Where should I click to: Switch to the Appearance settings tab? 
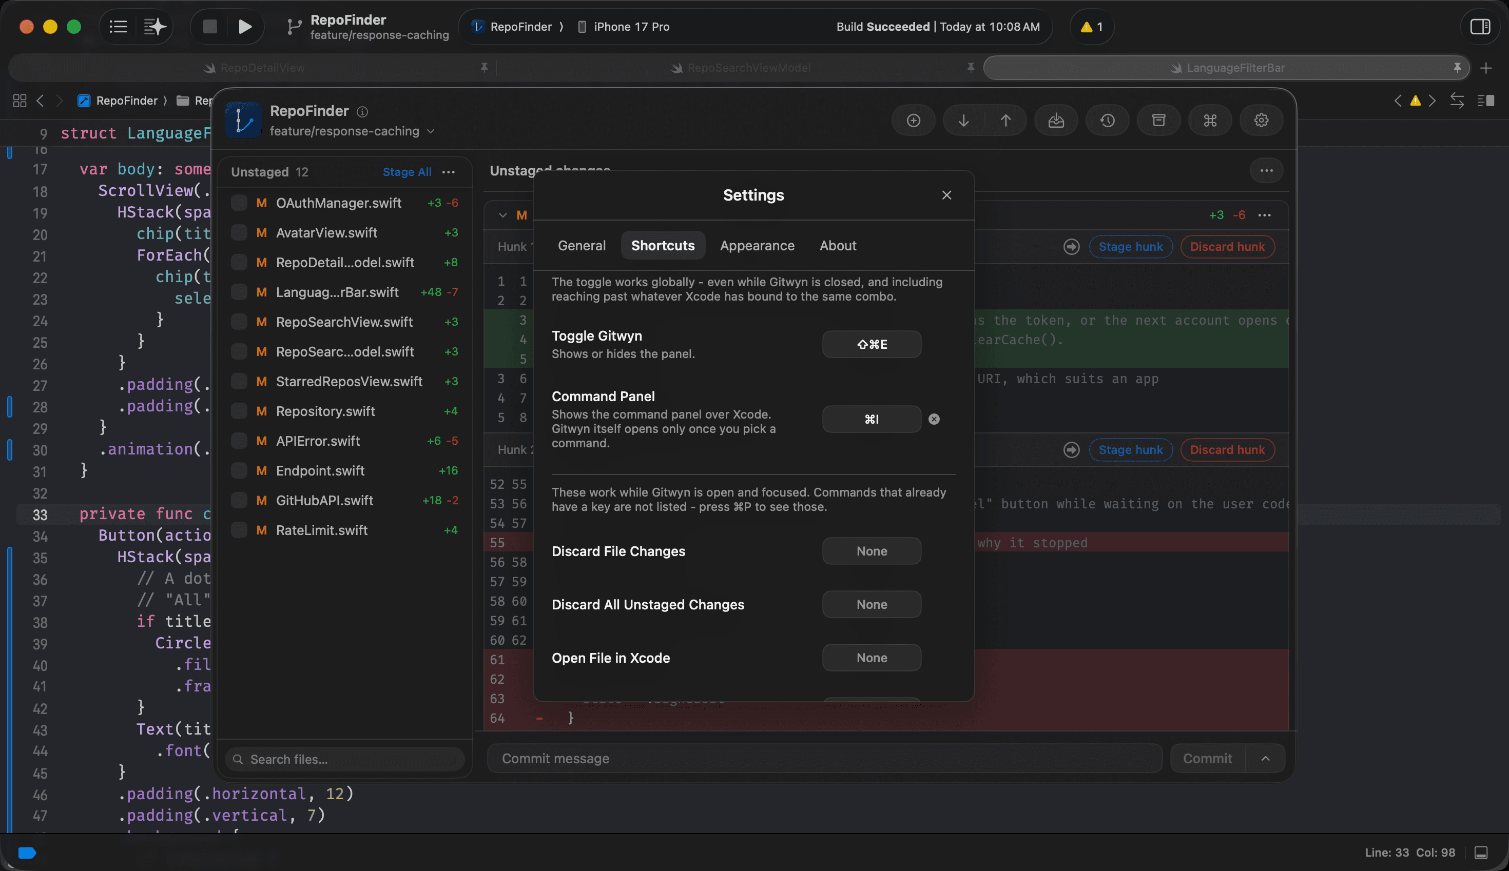point(757,246)
